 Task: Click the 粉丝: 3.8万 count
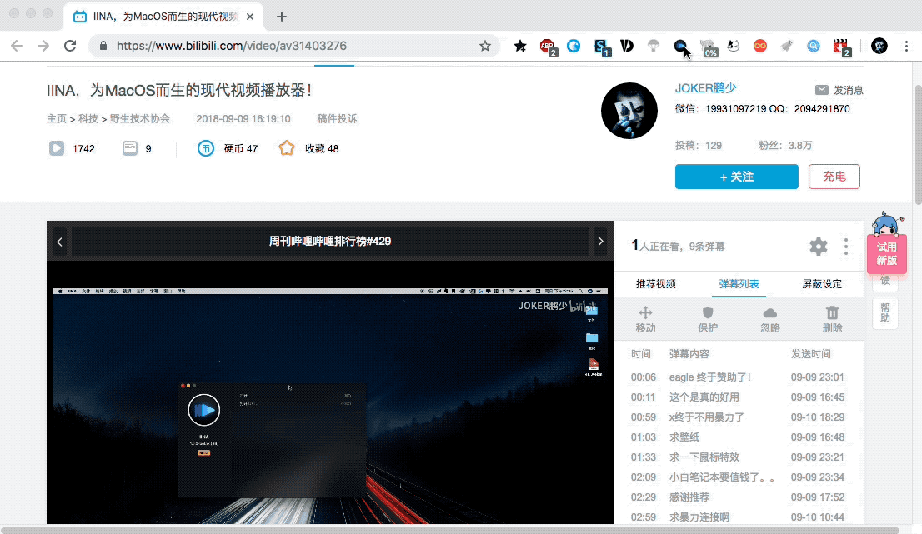pos(785,146)
